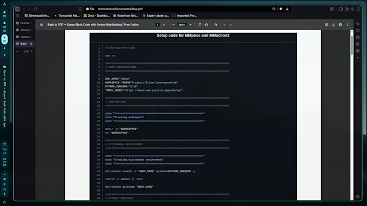Toggle fit to page in PDF toolbar
This screenshot has height=206, width=367.
[200, 25]
